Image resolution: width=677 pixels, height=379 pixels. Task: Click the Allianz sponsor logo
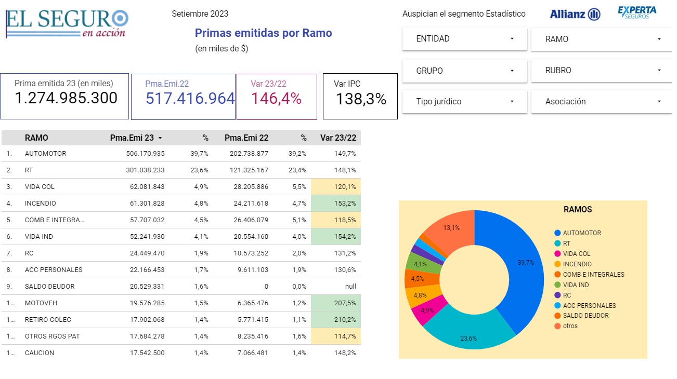click(x=575, y=15)
